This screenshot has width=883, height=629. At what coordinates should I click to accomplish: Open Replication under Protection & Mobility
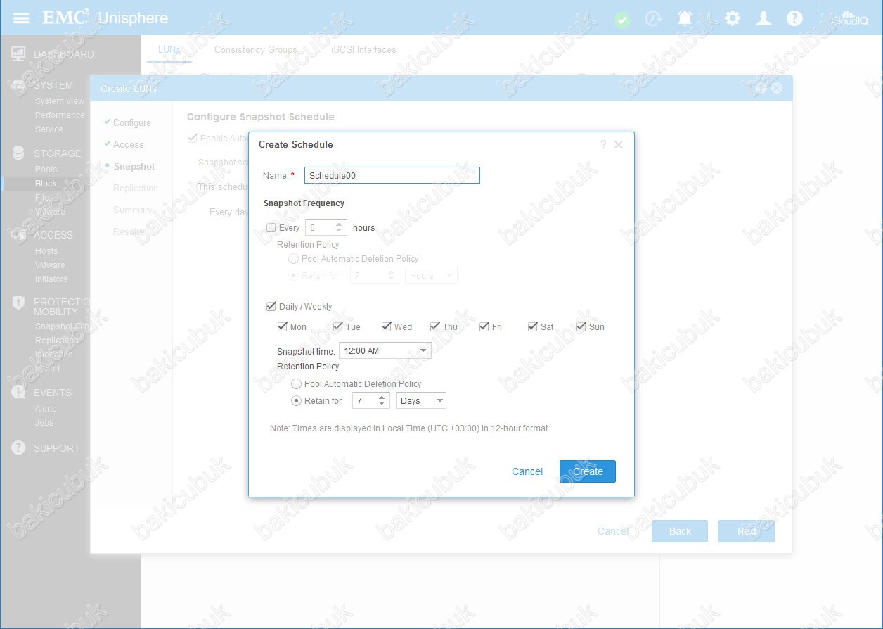[x=57, y=341]
